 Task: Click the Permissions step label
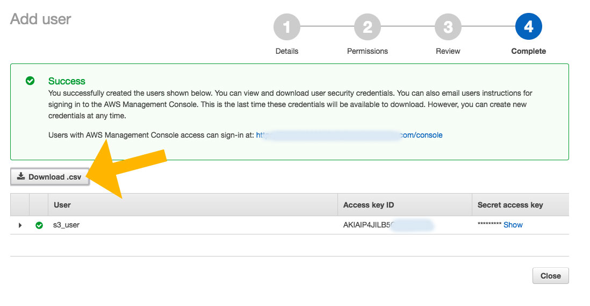pos(367,51)
